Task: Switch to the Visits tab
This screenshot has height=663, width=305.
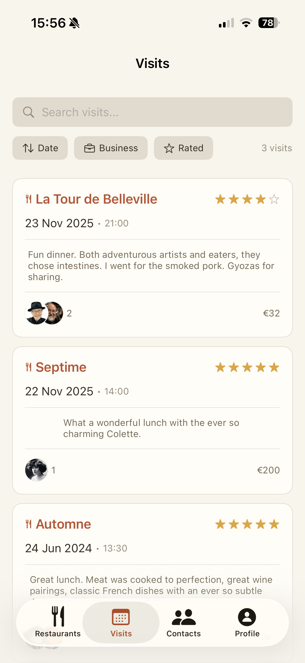Action: 121,622
